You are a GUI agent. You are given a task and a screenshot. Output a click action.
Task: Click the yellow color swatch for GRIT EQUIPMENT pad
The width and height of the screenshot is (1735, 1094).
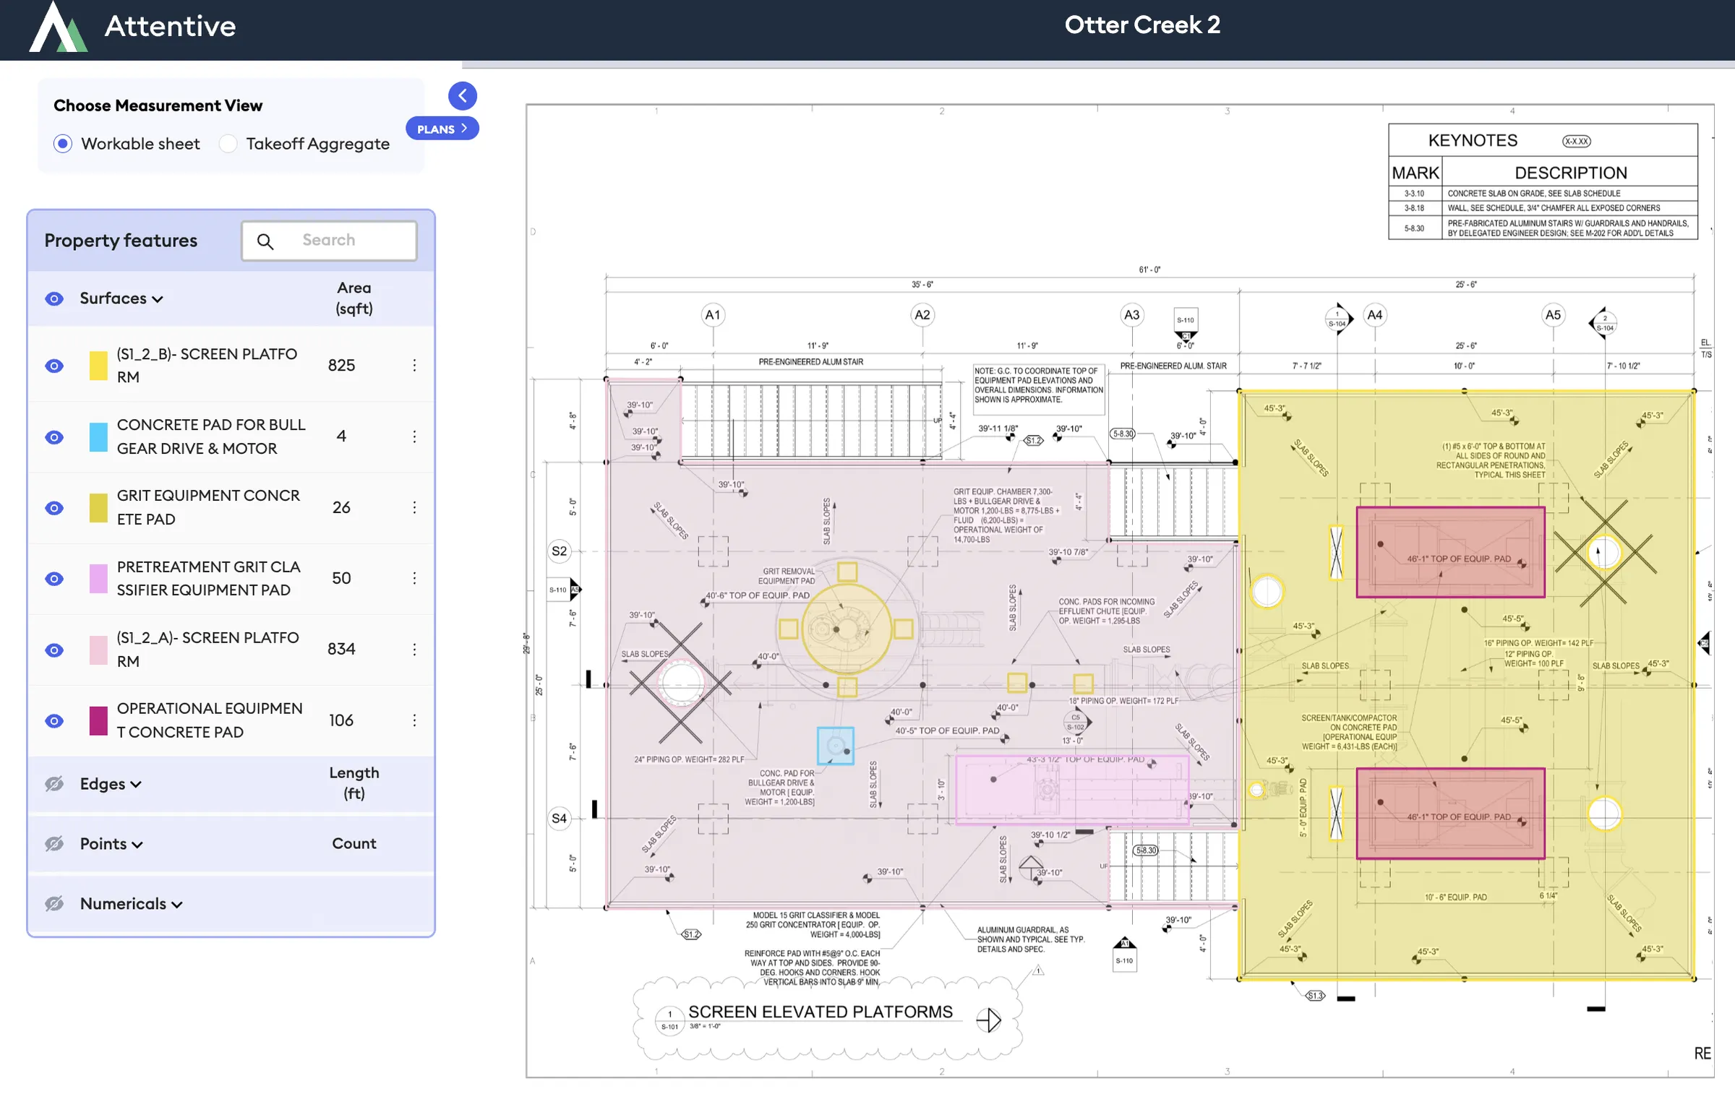(98, 508)
